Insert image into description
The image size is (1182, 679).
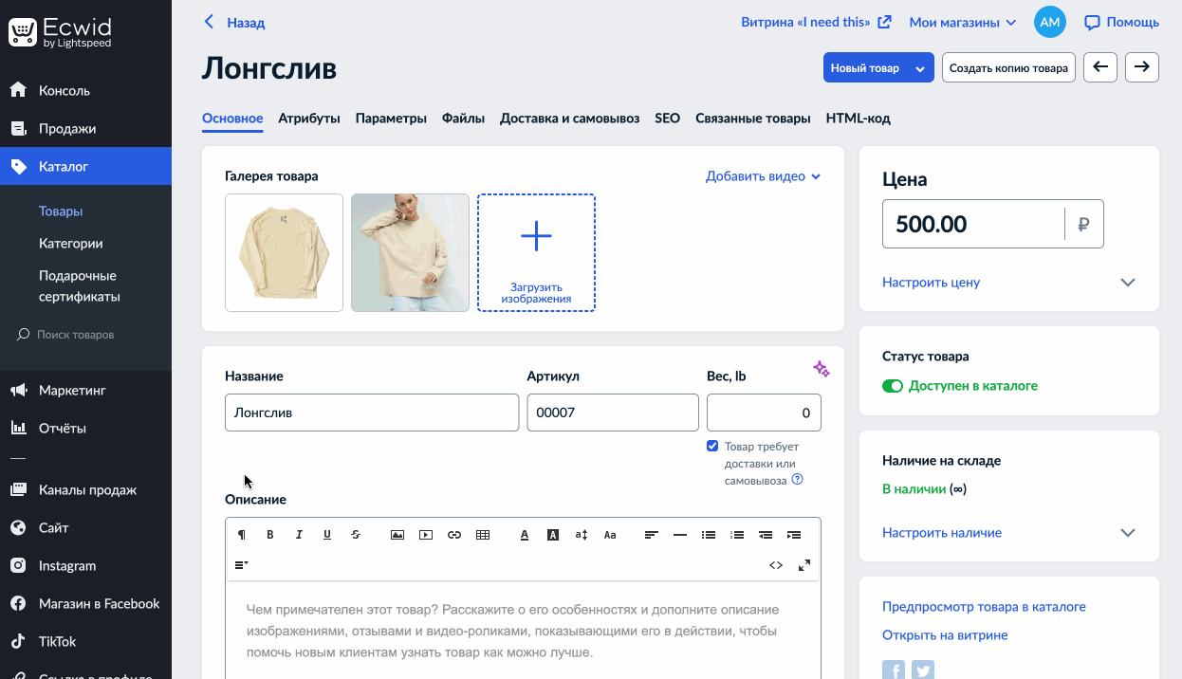(397, 535)
